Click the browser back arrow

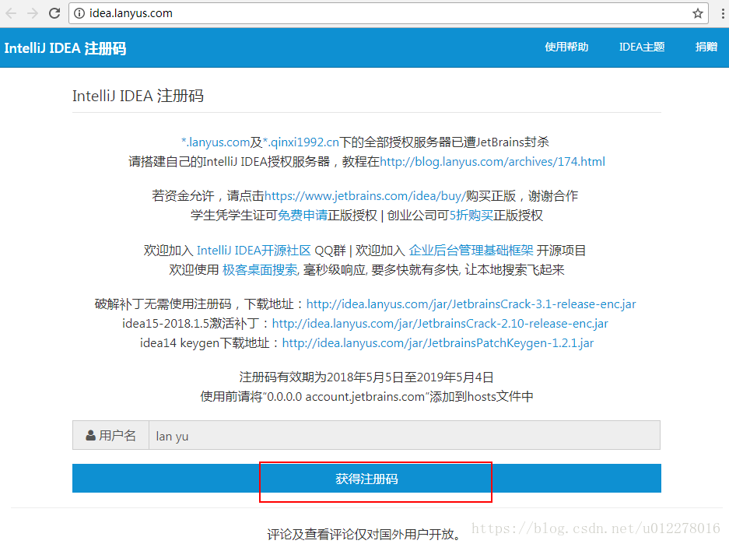point(11,13)
